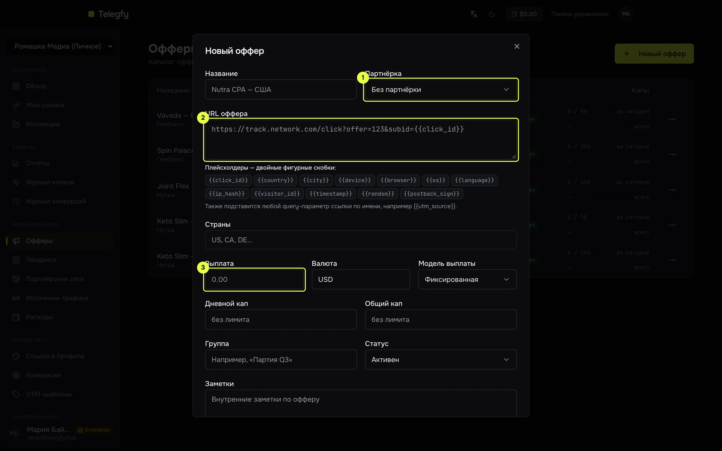Insert the {{country}} placeholder chip
This screenshot has width=722, height=451.
(x=275, y=180)
